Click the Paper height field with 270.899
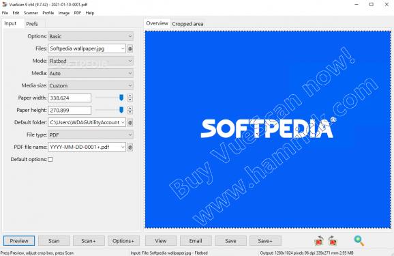 pyautogui.click(x=70, y=111)
